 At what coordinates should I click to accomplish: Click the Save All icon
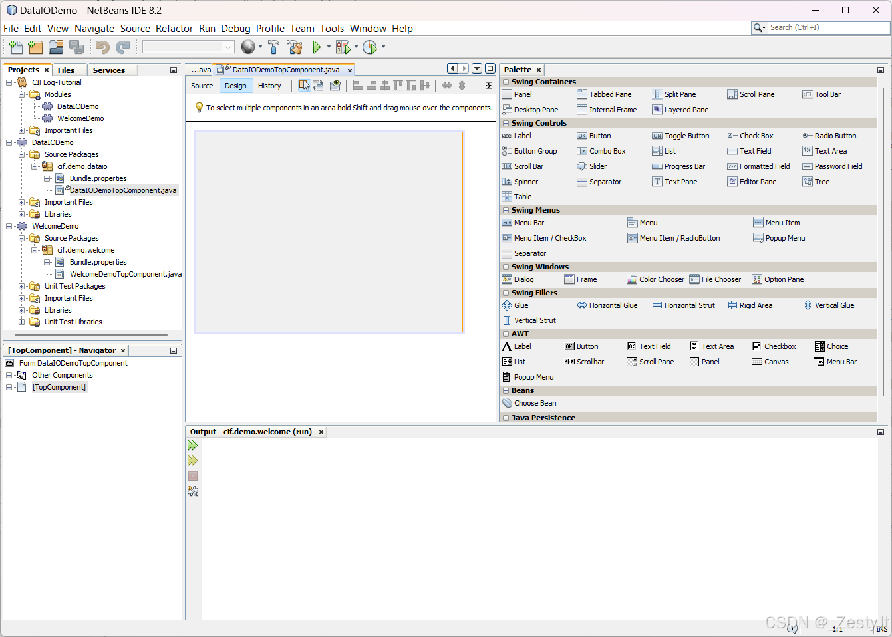click(76, 47)
